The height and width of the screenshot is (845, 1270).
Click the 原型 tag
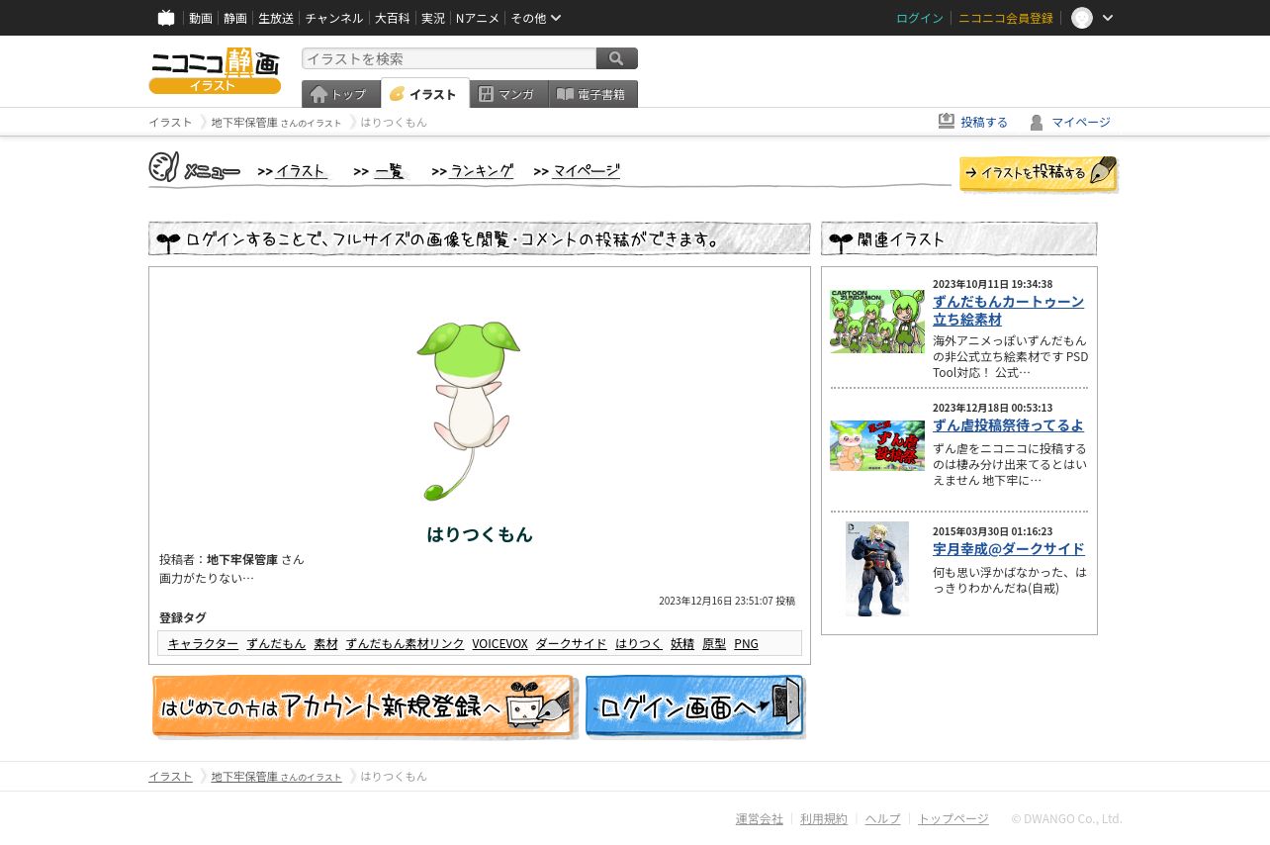tap(714, 643)
